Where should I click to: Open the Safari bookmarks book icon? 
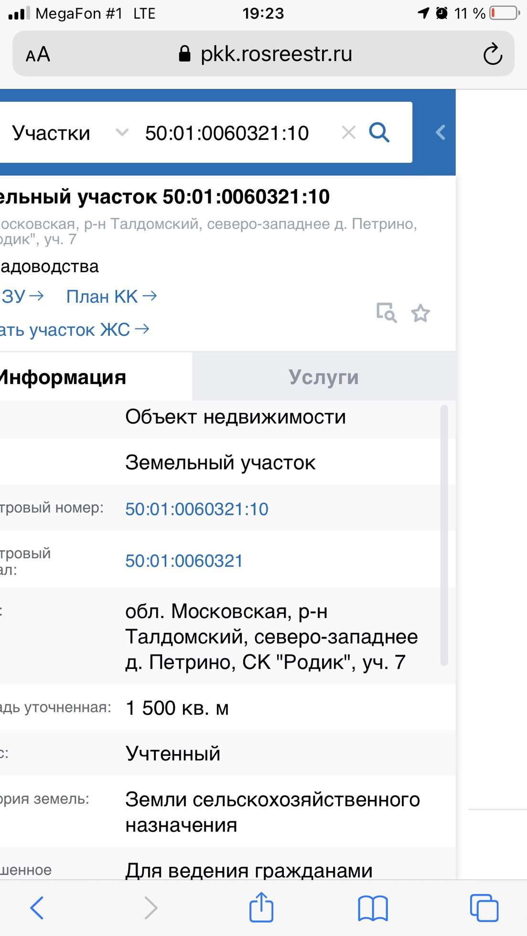[373, 907]
